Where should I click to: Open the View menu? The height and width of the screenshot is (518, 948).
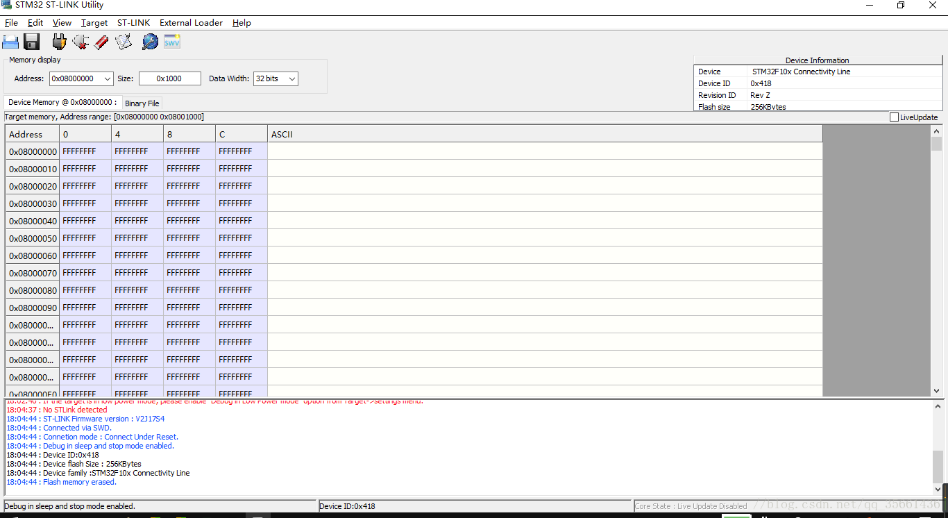(x=62, y=23)
